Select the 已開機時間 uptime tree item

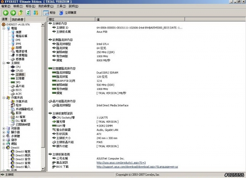[x=23, y=125]
